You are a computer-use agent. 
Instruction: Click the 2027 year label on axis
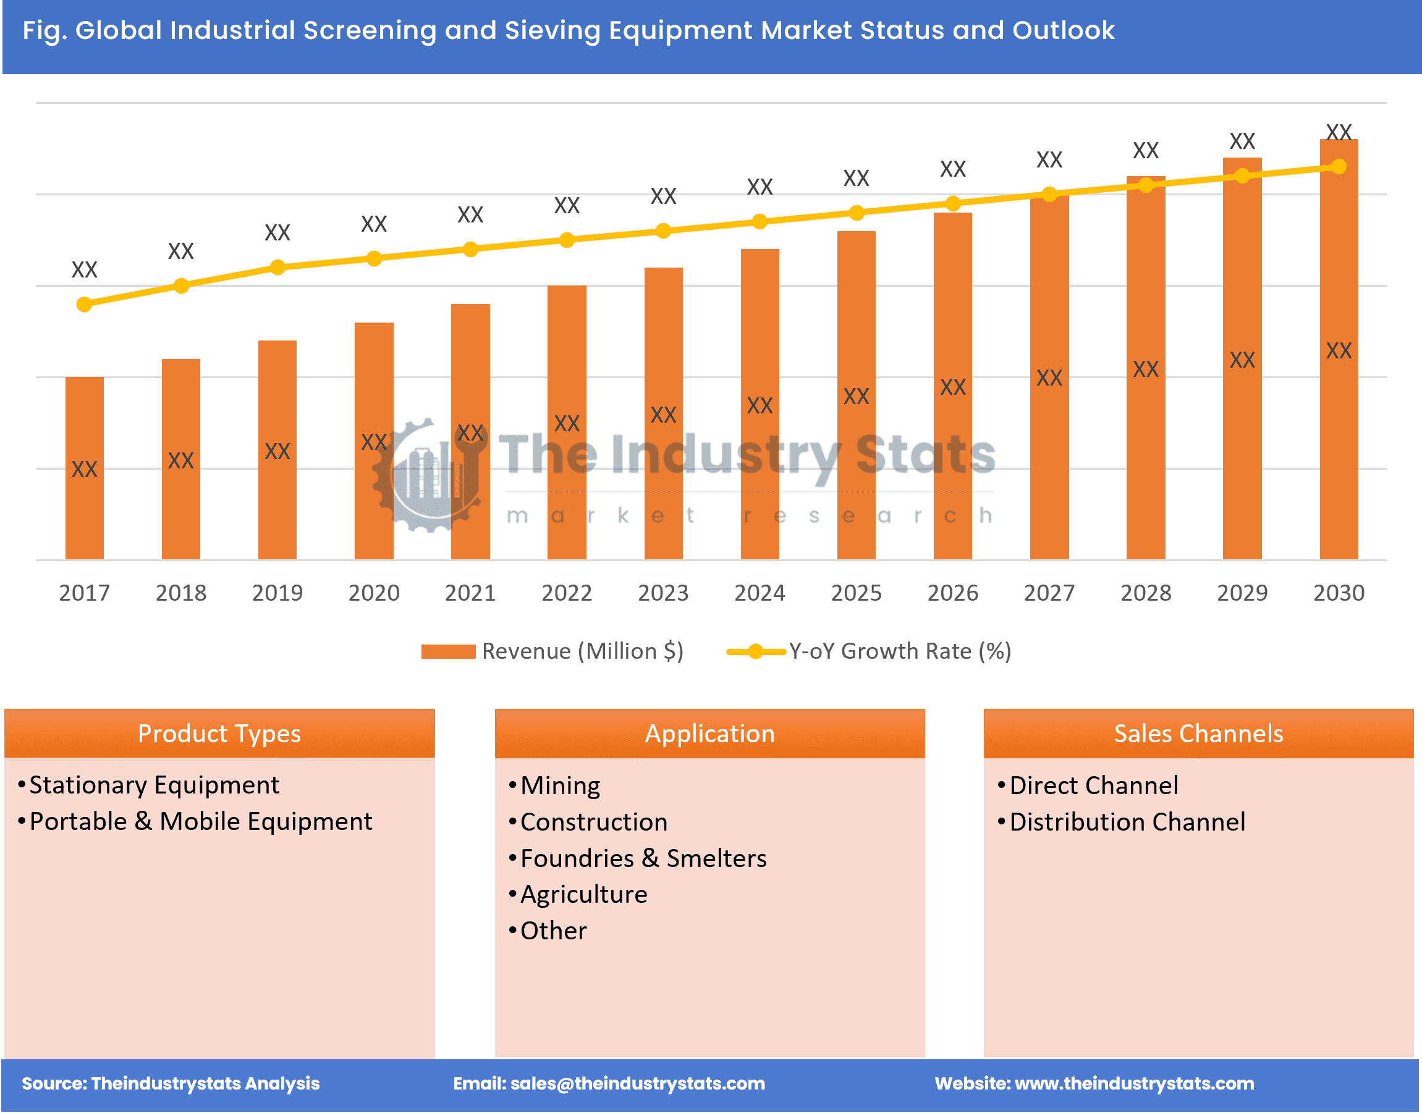(1049, 594)
